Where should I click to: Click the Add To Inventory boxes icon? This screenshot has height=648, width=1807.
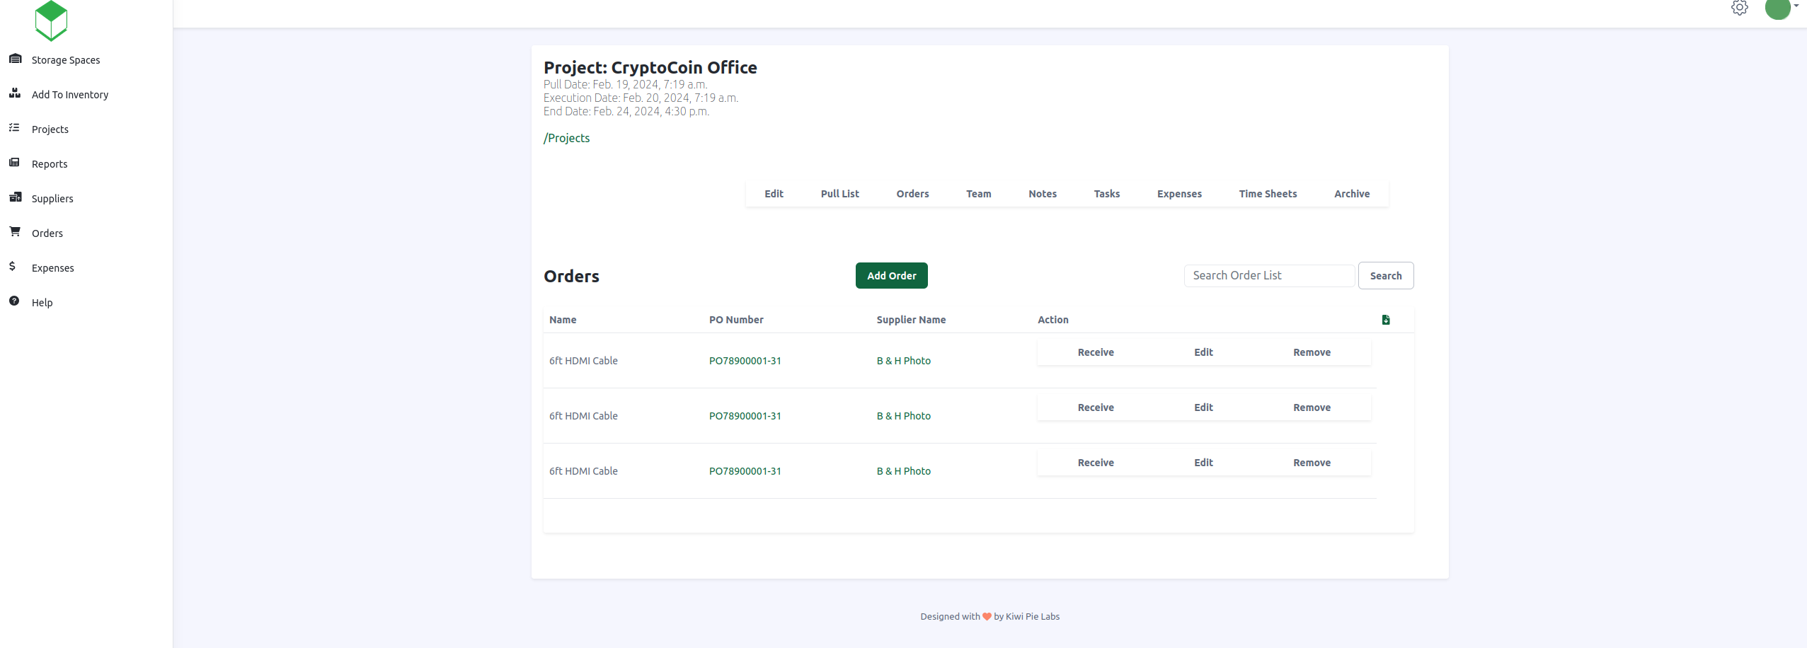click(15, 93)
